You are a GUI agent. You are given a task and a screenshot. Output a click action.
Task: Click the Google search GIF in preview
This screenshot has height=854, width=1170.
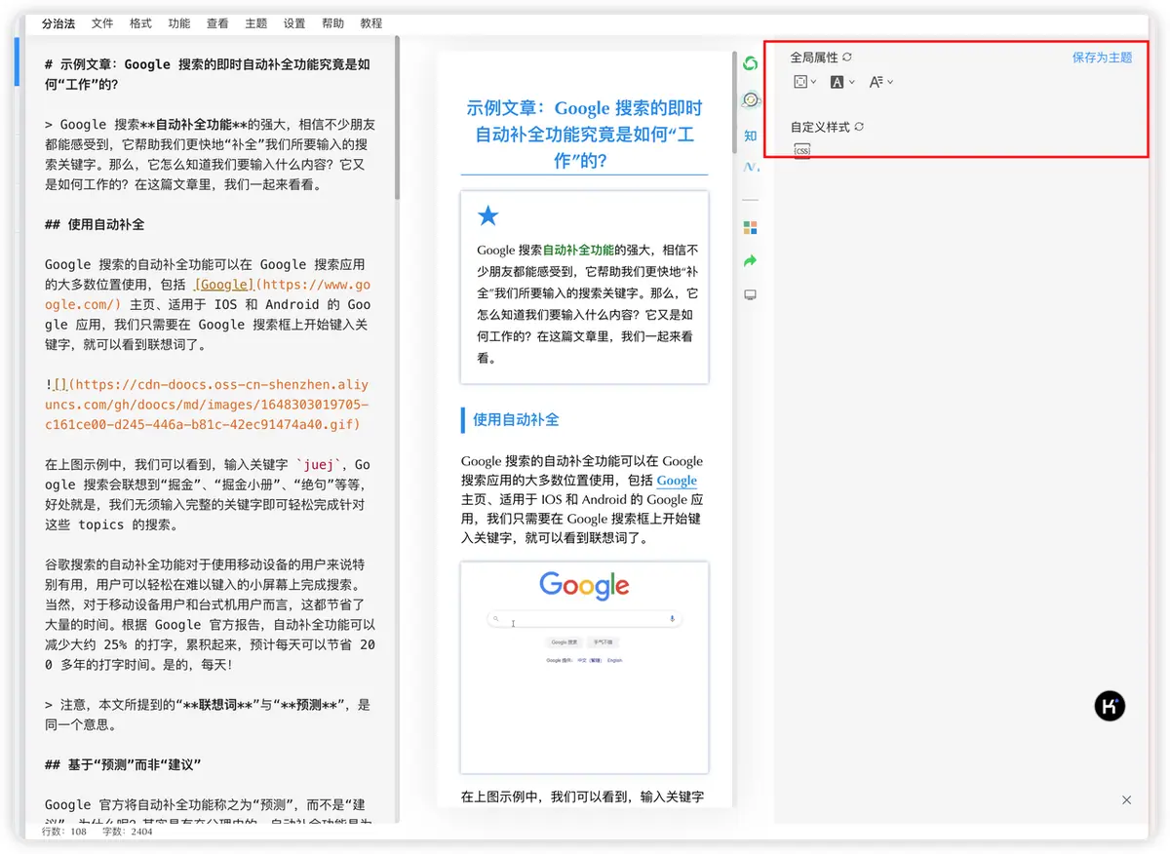tap(585, 668)
